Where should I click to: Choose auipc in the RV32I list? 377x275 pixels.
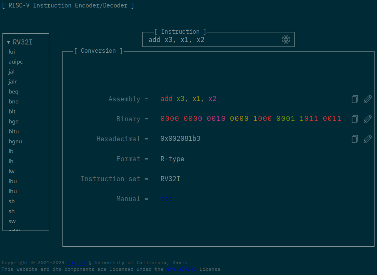point(15,61)
